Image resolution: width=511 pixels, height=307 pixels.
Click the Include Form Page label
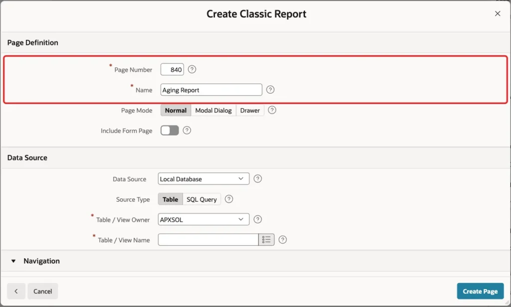[126, 131]
